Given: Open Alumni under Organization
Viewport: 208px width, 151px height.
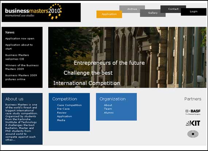Looking at the screenshot, I should 109,113.
